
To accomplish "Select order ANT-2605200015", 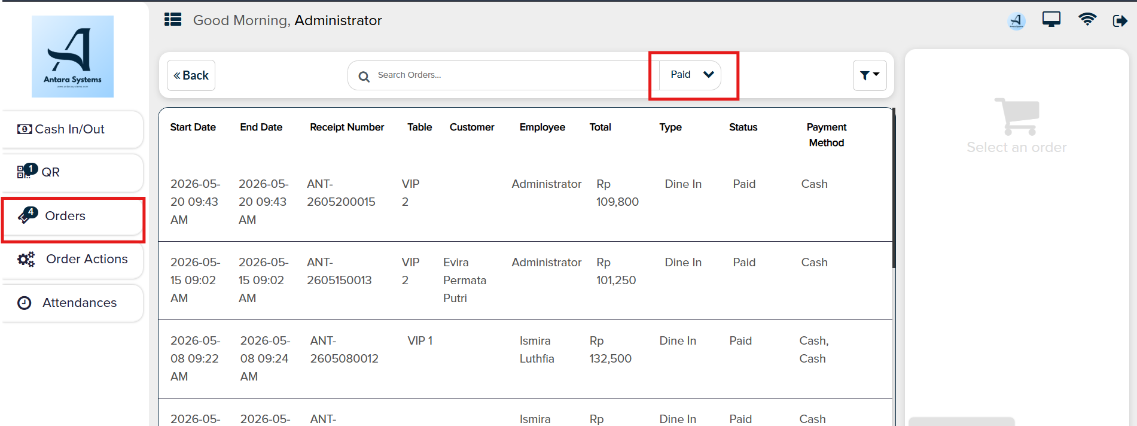I will [341, 193].
